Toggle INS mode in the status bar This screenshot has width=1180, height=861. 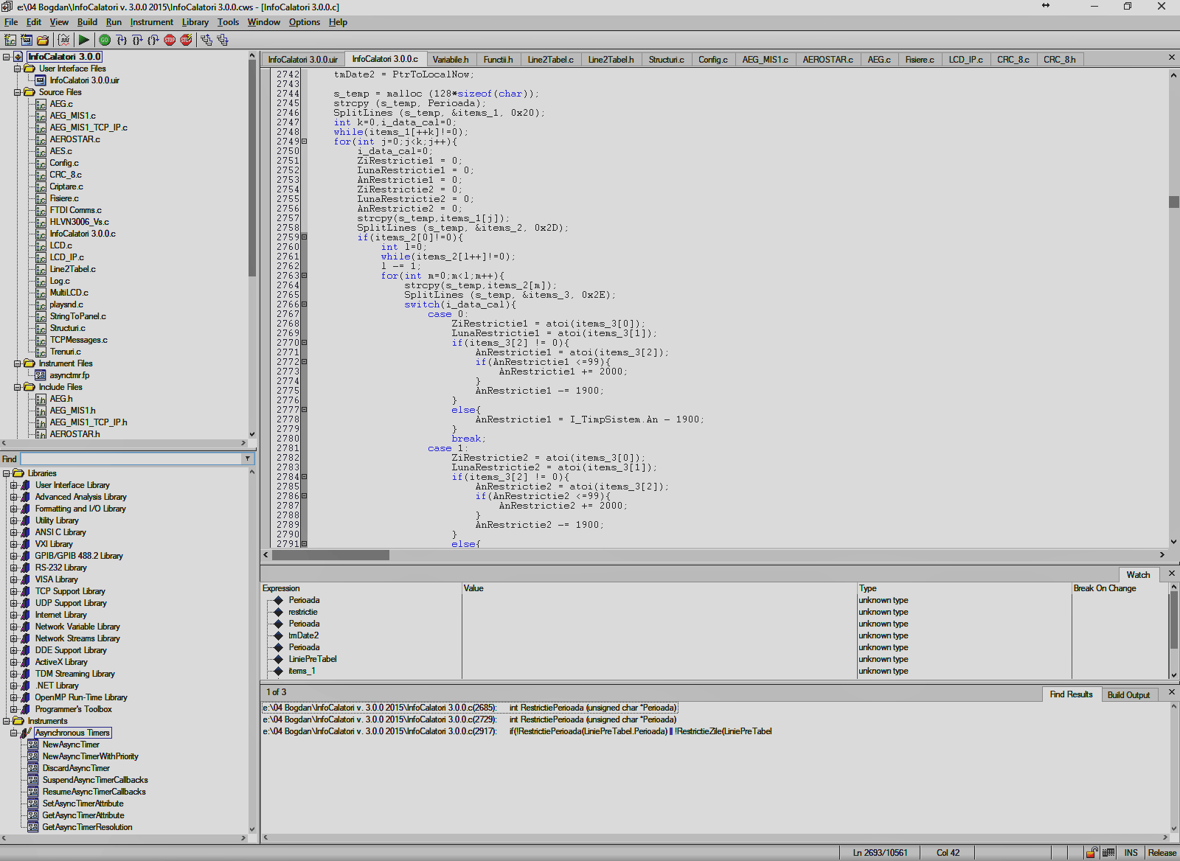tap(1131, 853)
